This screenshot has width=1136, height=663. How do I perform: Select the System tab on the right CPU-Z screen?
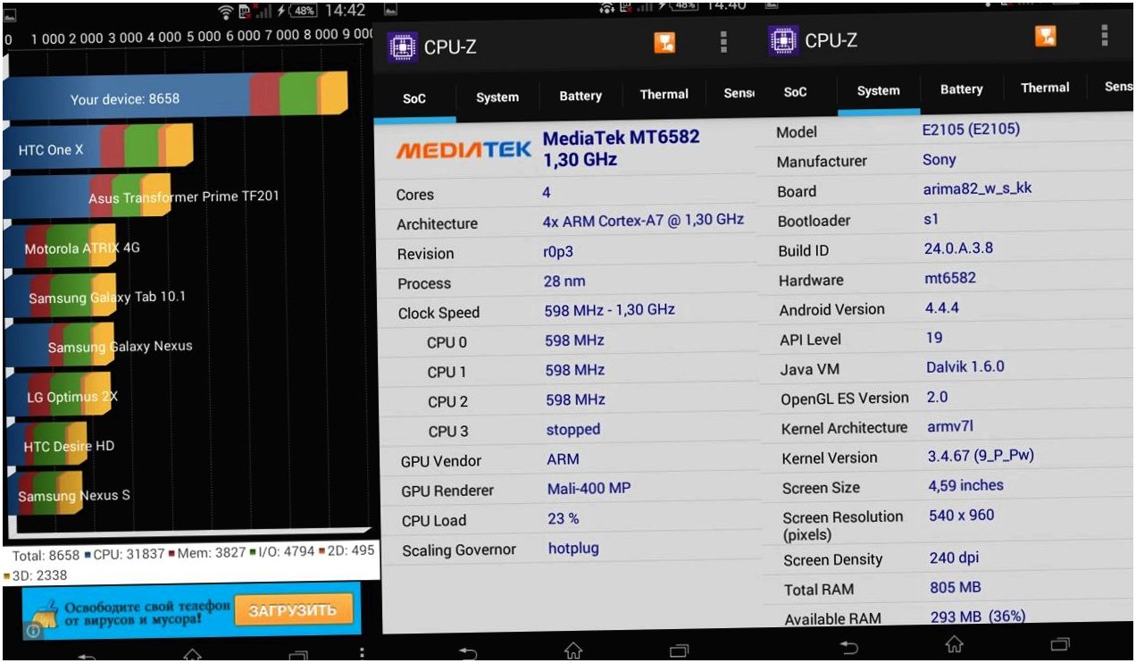(x=879, y=90)
